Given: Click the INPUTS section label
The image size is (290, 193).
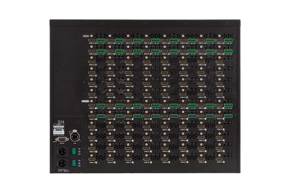Looking at the screenshot, I should [86, 36].
